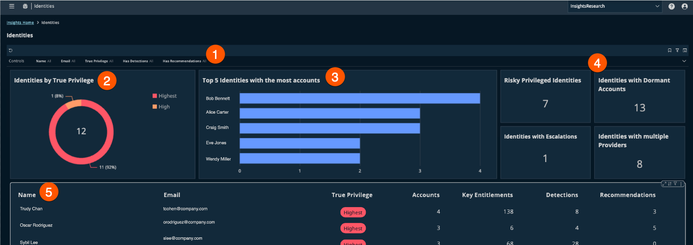Screen dimensions: 693x245
Task: Open the user profile icon
Action: 685,6
